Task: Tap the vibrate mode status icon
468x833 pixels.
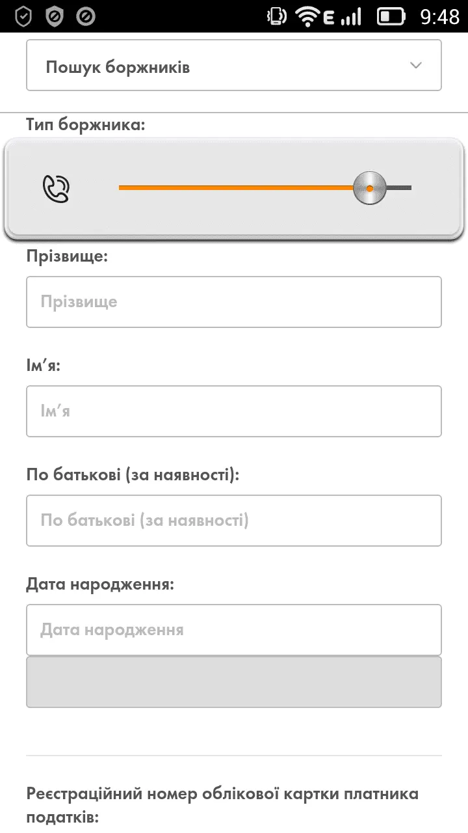Action: coord(277,16)
